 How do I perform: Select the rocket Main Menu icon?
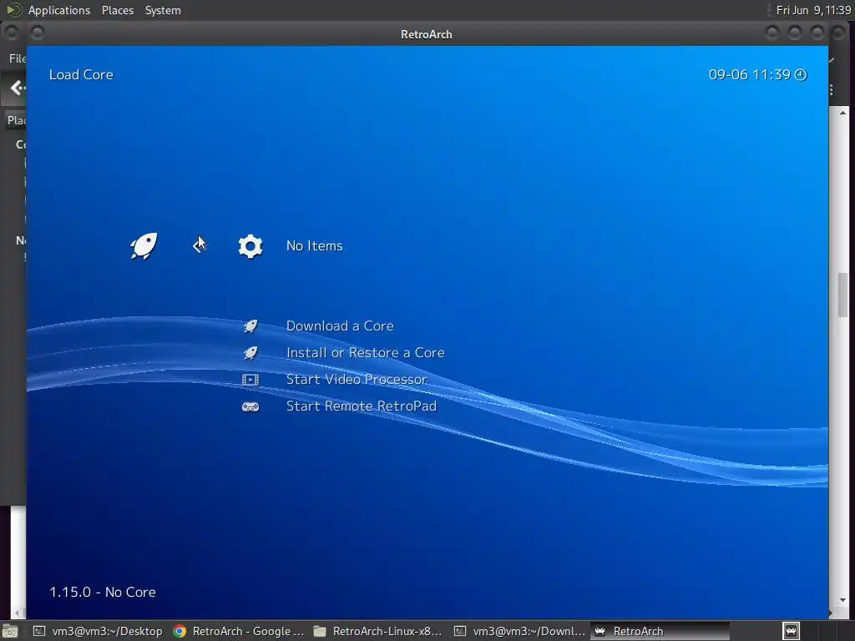[144, 246]
